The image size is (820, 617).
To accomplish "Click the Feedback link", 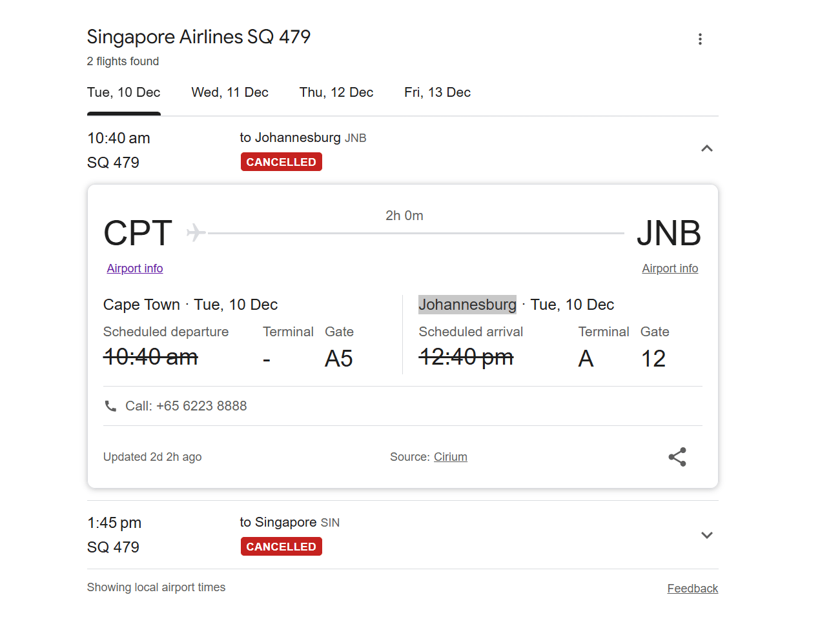I will click(x=693, y=589).
